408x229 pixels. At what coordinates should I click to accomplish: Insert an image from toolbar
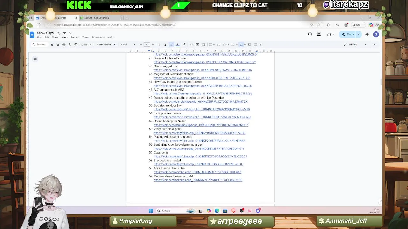click(x=203, y=45)
